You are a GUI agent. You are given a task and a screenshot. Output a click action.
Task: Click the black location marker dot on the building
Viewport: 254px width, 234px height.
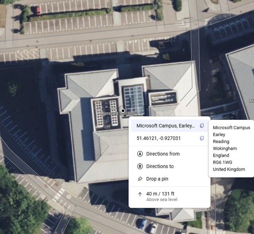[123, 110]
